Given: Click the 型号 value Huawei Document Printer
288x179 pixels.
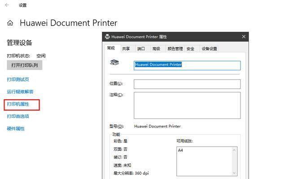Looking at the screenshot, I should [157, 126].
